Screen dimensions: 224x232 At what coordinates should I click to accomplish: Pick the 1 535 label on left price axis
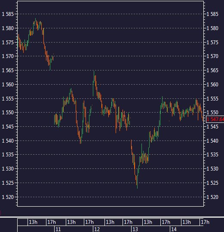[x=8, y=155]
